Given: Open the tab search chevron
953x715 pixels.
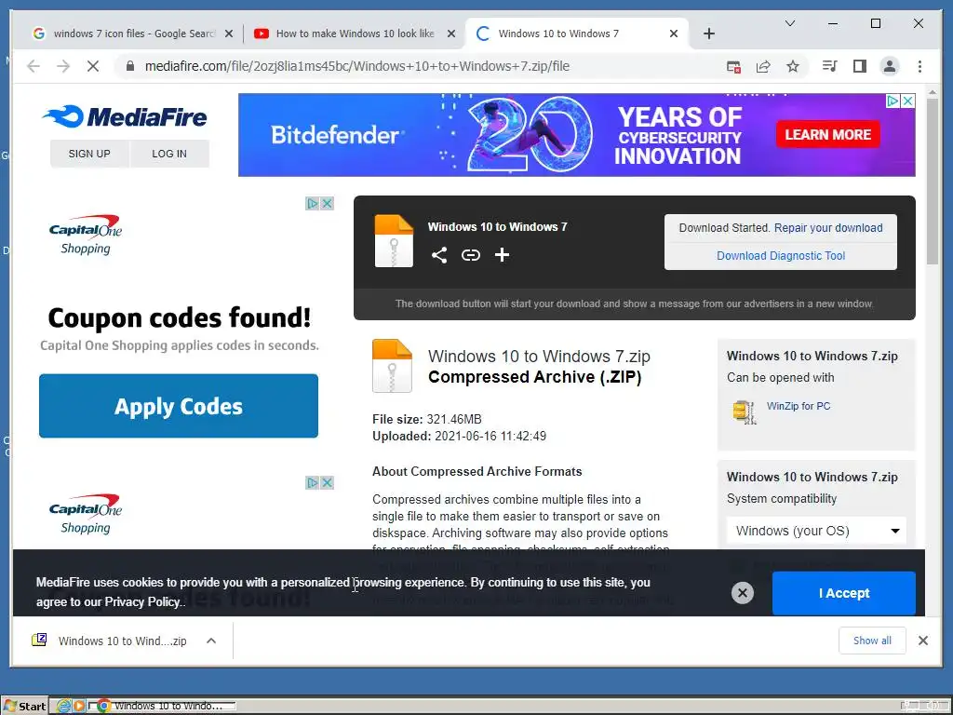Looking at the screenshot, I should coord(789,23).
